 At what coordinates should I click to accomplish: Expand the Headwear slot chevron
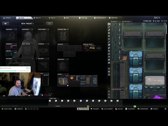point(32,29)
